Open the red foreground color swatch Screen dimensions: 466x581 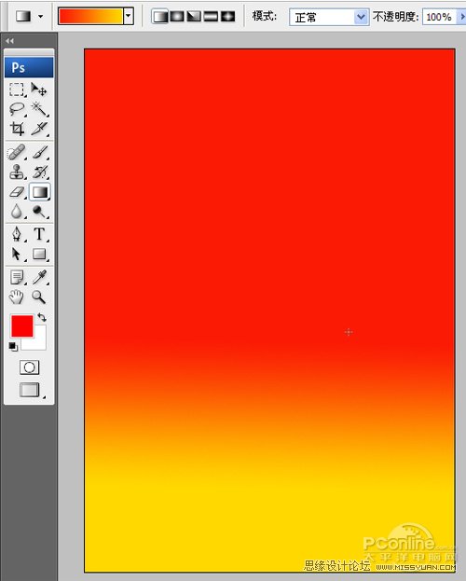(22, 326)
